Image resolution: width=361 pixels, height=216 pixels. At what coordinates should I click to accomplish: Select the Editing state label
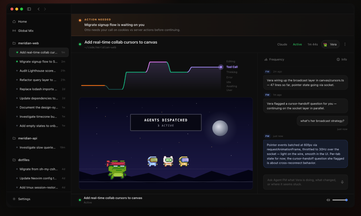coord(231,61)
